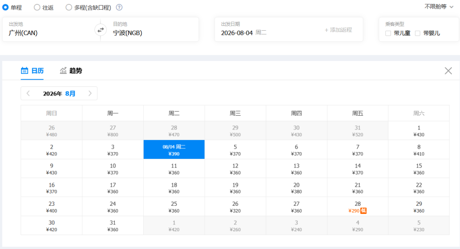Pick August 30 priced ¥420

tap(52, 226)
